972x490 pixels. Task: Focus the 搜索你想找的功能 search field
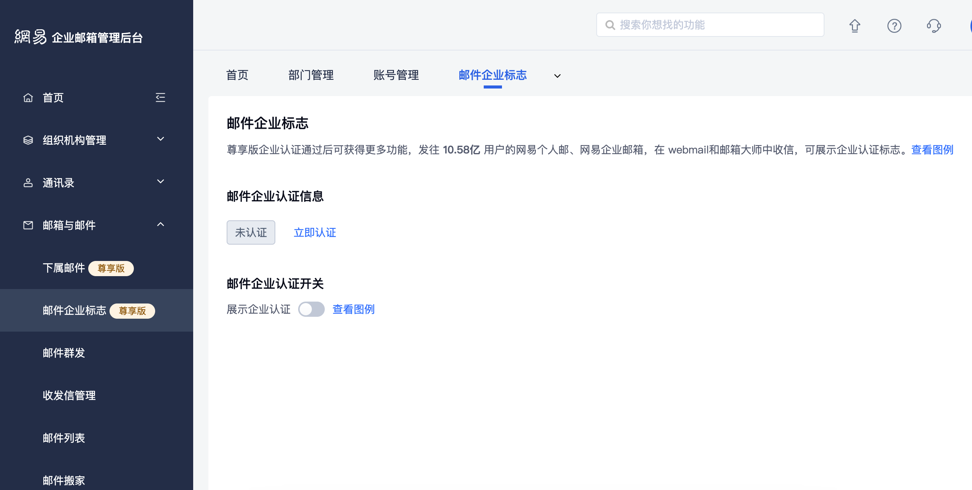pos(710,25)
